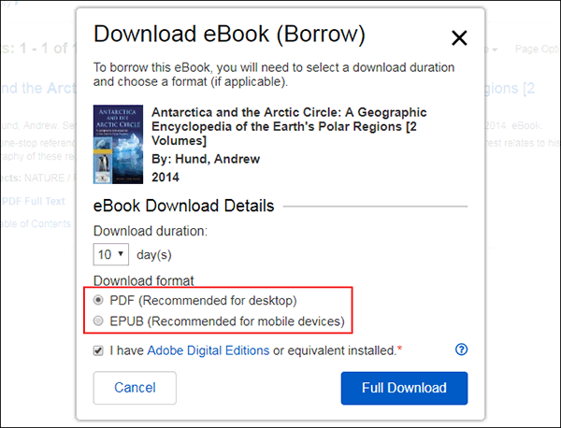Click the eBook Download Details heading
561x428 pixels.
pyautogui.click(x=183, y=206)
